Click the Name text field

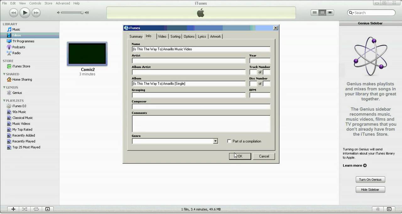tap(201, 49)
